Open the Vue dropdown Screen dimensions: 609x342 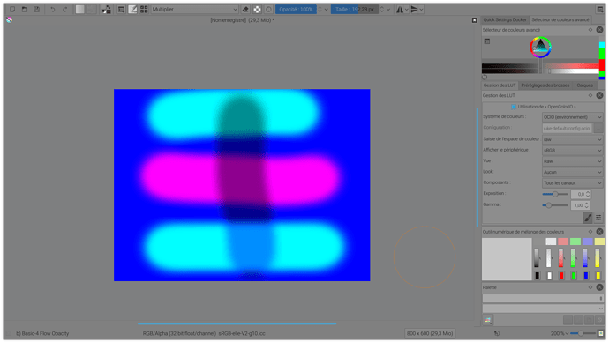pyautogui.click(x=573, y=161)
